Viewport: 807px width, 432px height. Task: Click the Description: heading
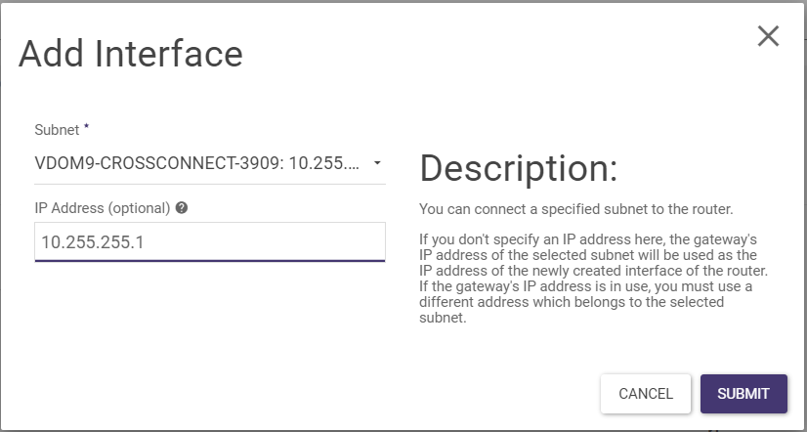pos(518,169)
